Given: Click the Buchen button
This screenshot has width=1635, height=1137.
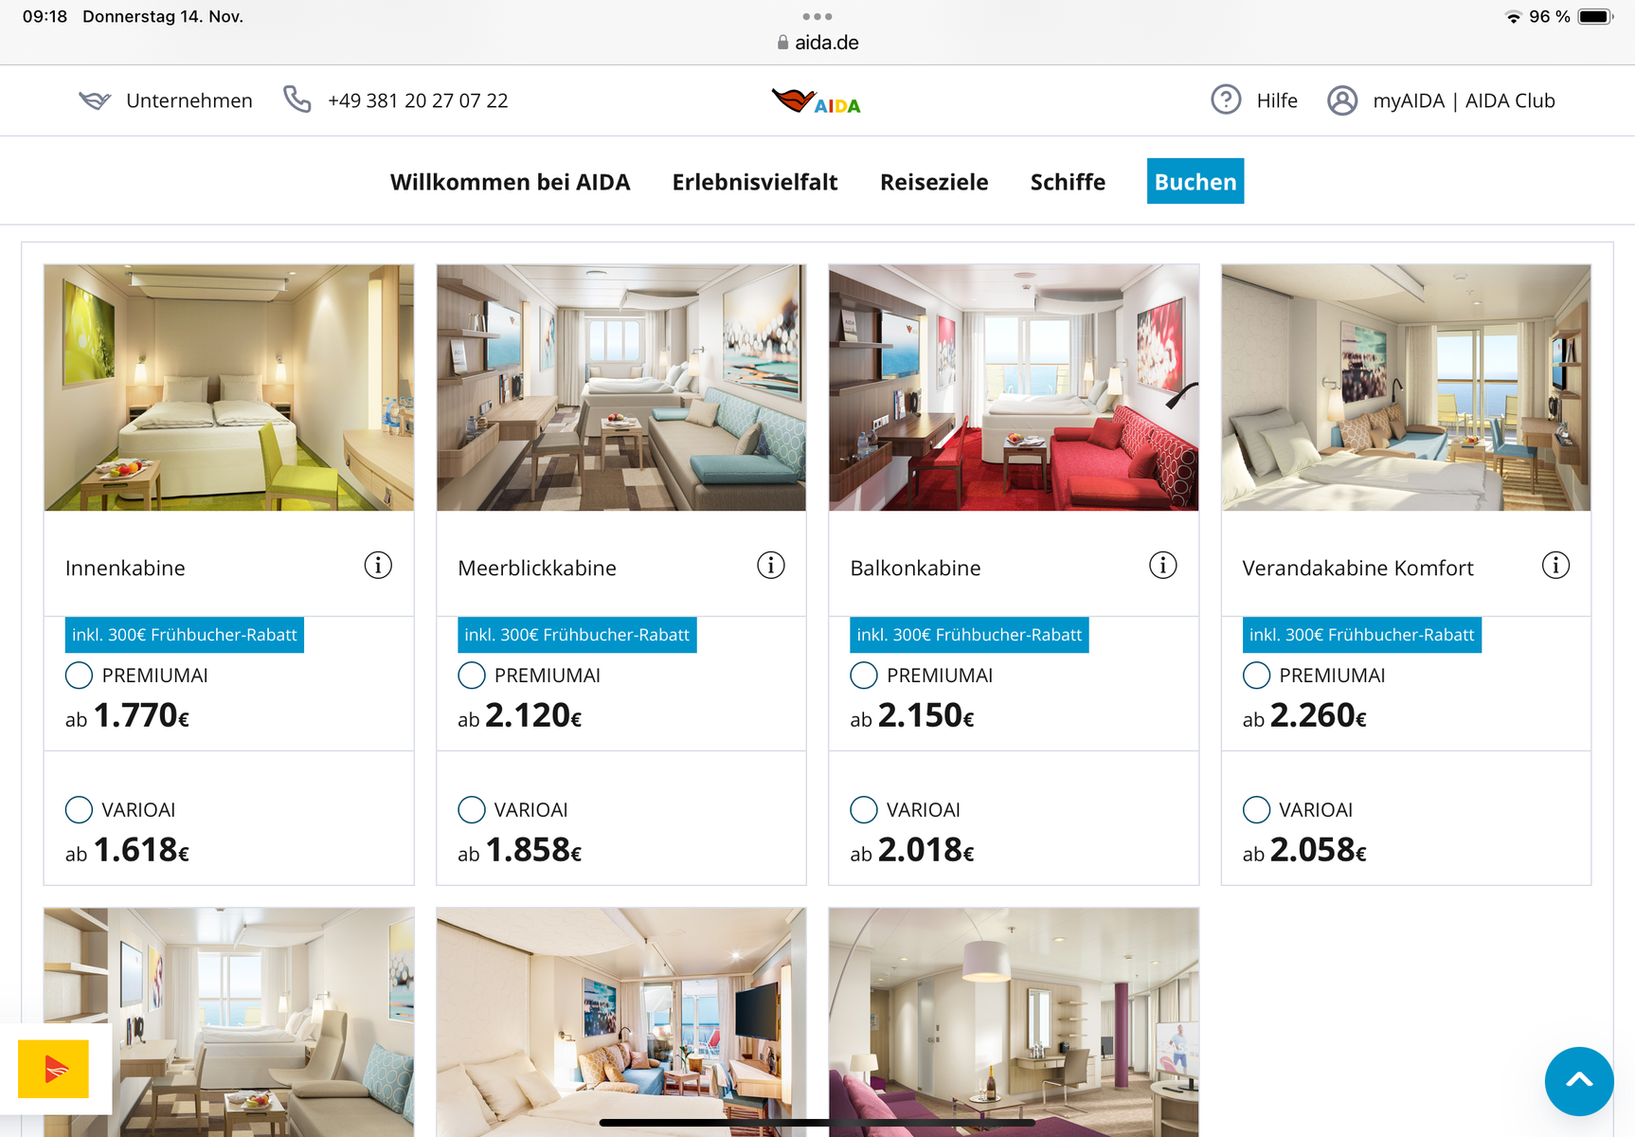Looking at the screenshot, I should click(x=1195, y=181).
